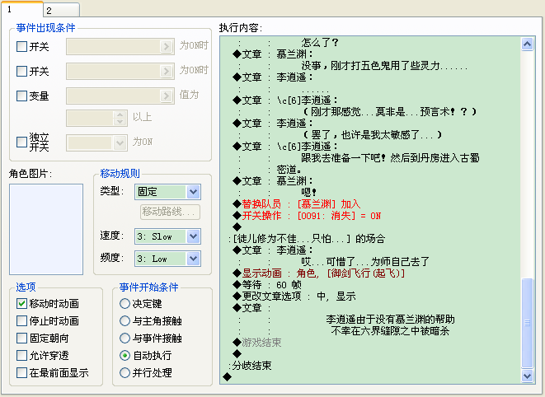Select the 自动执行 trigger radio button
Screen dimensions: 545x397
[x=125, y=355]
